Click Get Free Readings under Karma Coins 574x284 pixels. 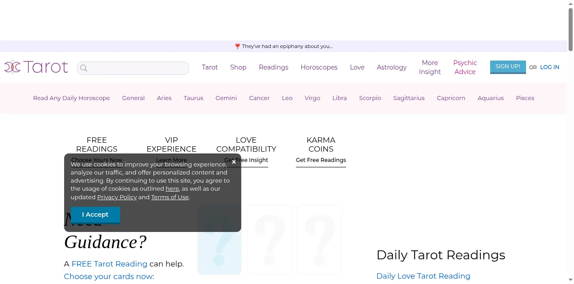coord(321,160)
